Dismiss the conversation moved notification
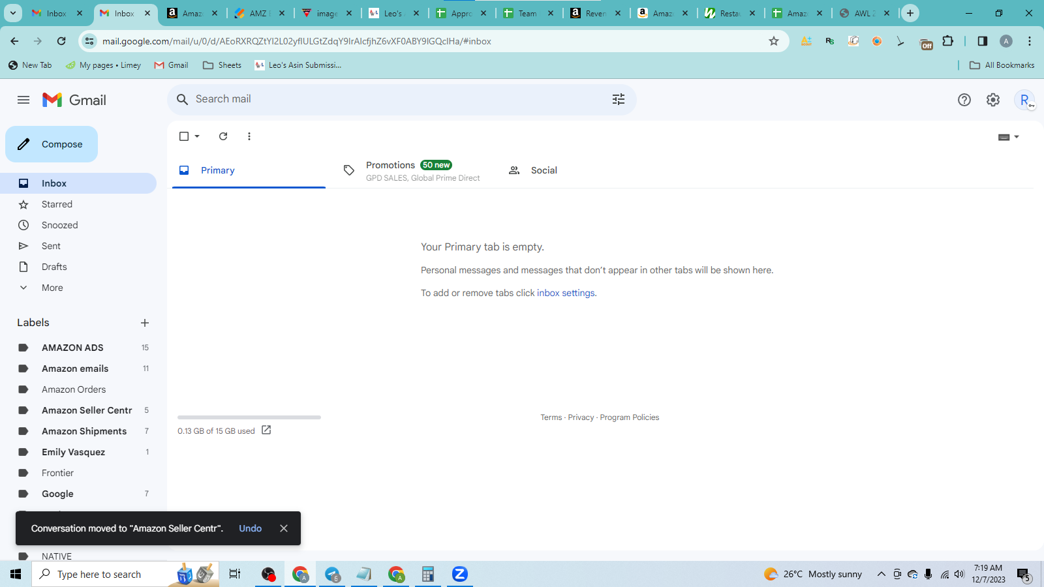 [284, 528]
